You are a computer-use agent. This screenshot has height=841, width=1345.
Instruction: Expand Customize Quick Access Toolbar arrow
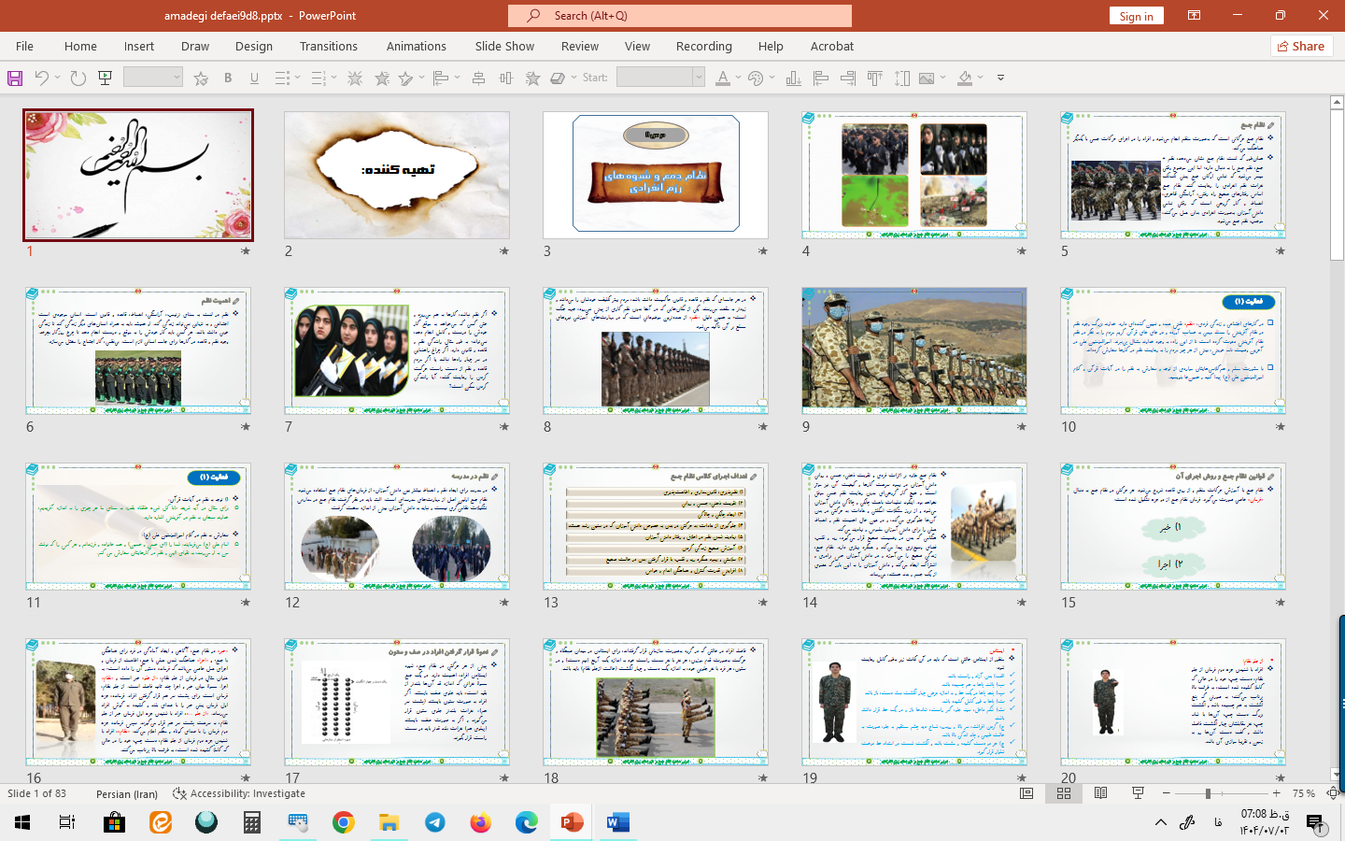1000,78
